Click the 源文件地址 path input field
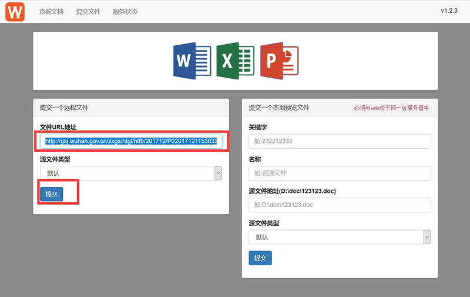This screenshot has height=297, width=470. pyautogui.click(x=340, y=205)
